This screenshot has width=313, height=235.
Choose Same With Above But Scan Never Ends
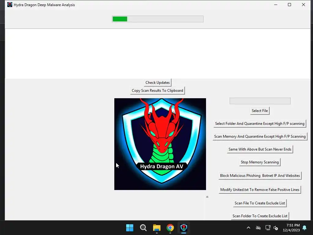(260, 149)
